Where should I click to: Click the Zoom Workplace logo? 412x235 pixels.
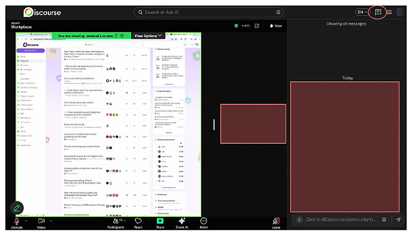tap(21, 26)
